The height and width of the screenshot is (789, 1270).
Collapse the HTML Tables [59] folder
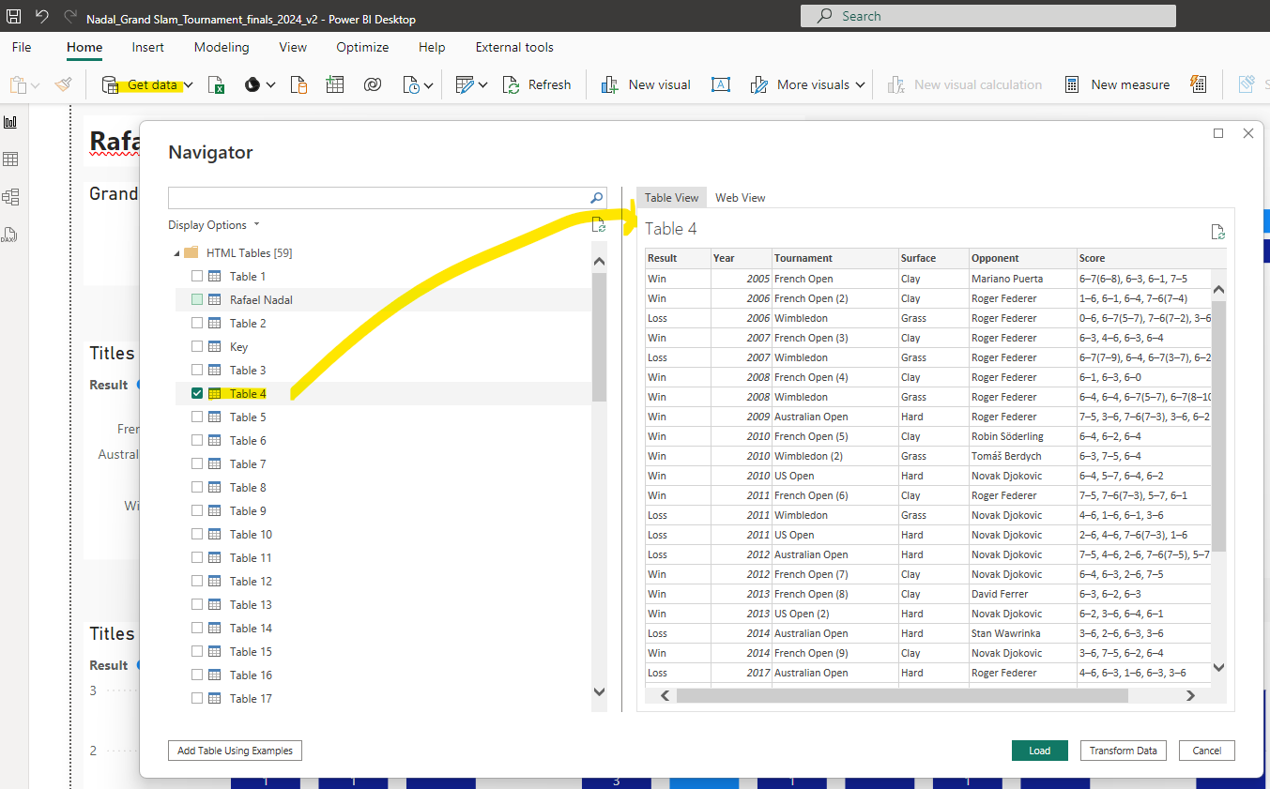177,253
